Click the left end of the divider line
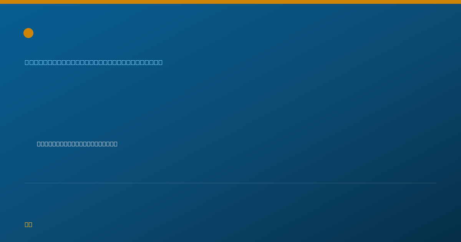The width and height of the screenshot is (461, 242). tap(25, 183)
